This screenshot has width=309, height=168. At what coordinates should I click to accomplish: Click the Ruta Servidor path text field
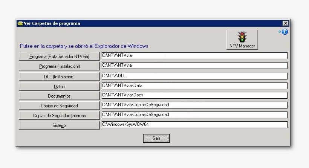[194, 56]
